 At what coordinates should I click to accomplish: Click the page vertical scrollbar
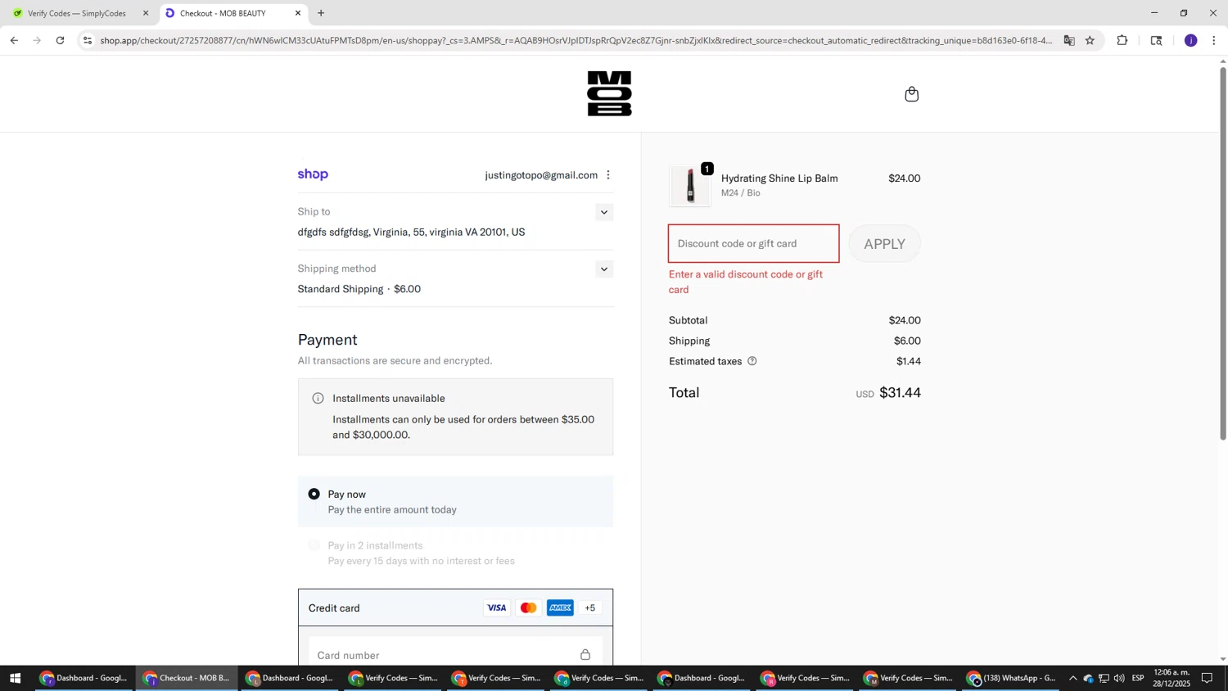[x=1223, y=254]
